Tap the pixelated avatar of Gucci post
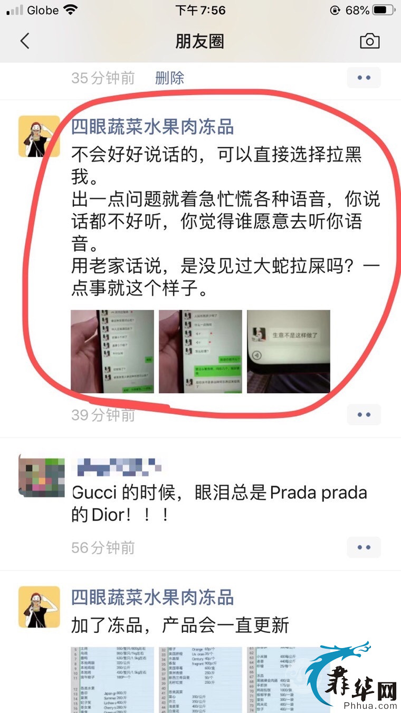The width and height of the screenshot is (401, 713). (x=41, y=476)
